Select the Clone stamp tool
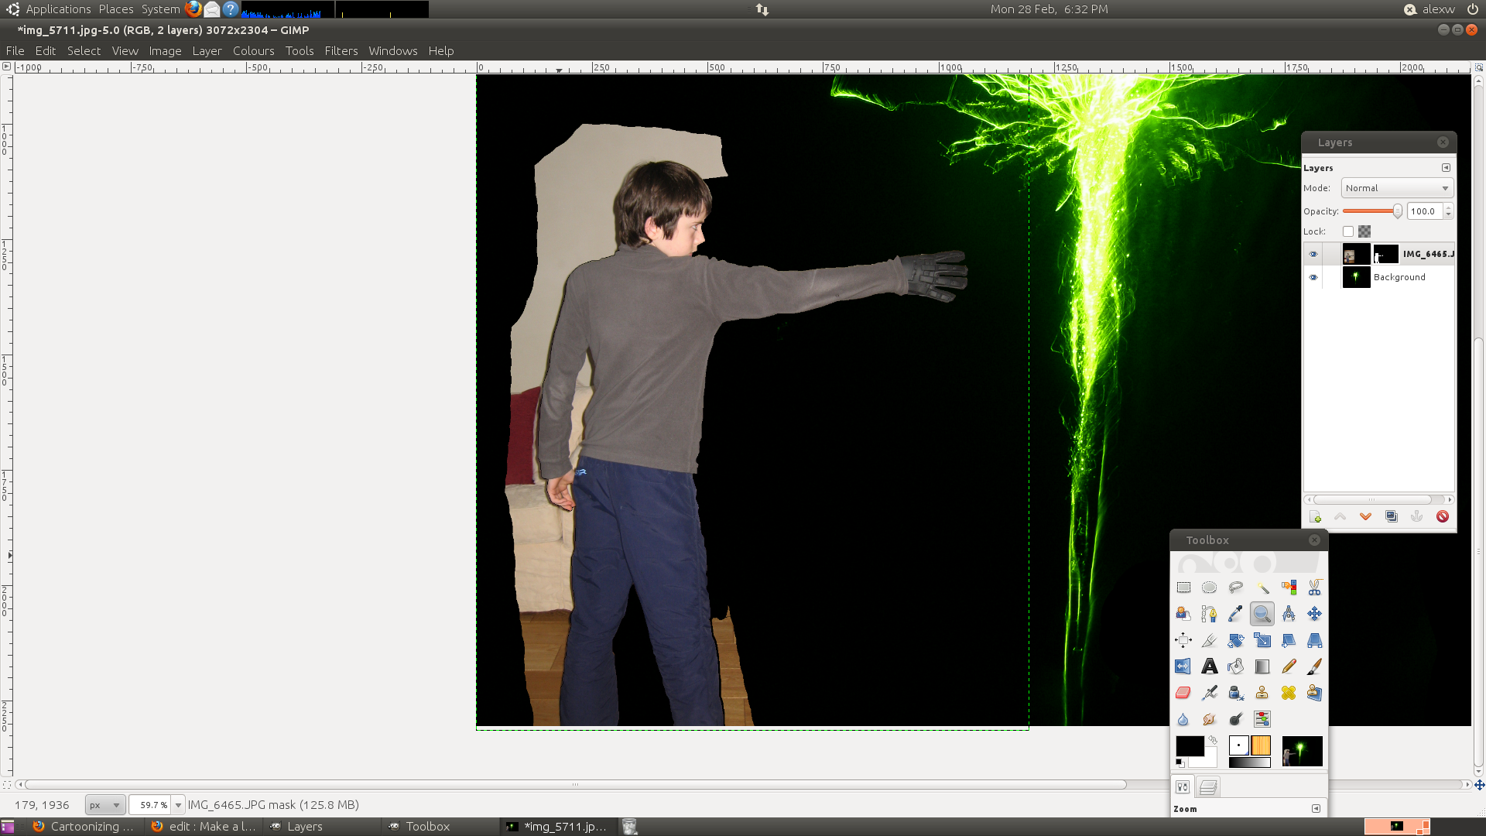Viewport: 1486px width, 836px height. 1262,693
